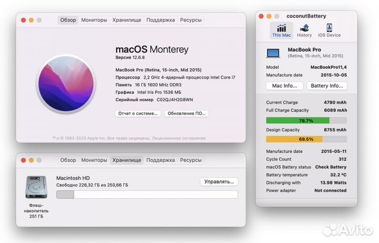Click the Macintosh HD storage usage bar
This screenshot has height=243, width=379.
[x=147, y=195]
